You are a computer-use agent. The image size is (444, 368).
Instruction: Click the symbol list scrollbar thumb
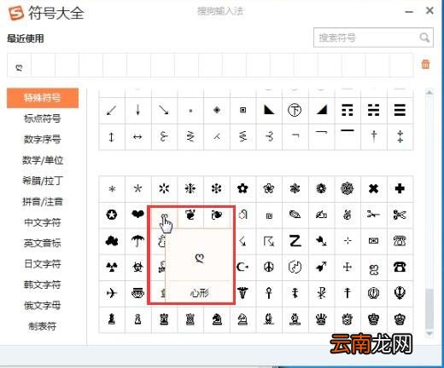tap(429, 308)
